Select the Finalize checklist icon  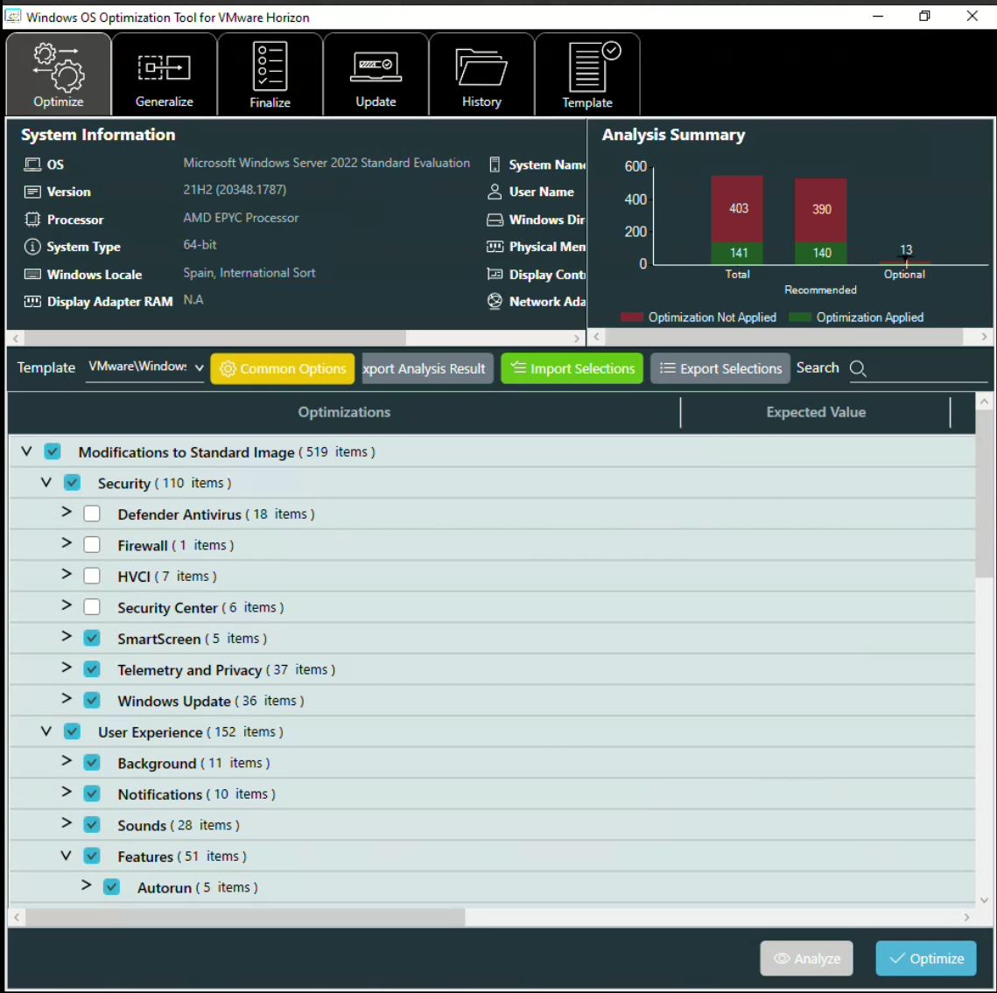point(270,67)
